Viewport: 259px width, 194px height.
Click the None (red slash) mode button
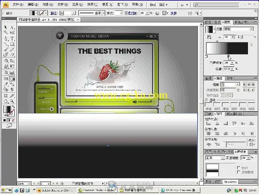(x=13, y=120)
